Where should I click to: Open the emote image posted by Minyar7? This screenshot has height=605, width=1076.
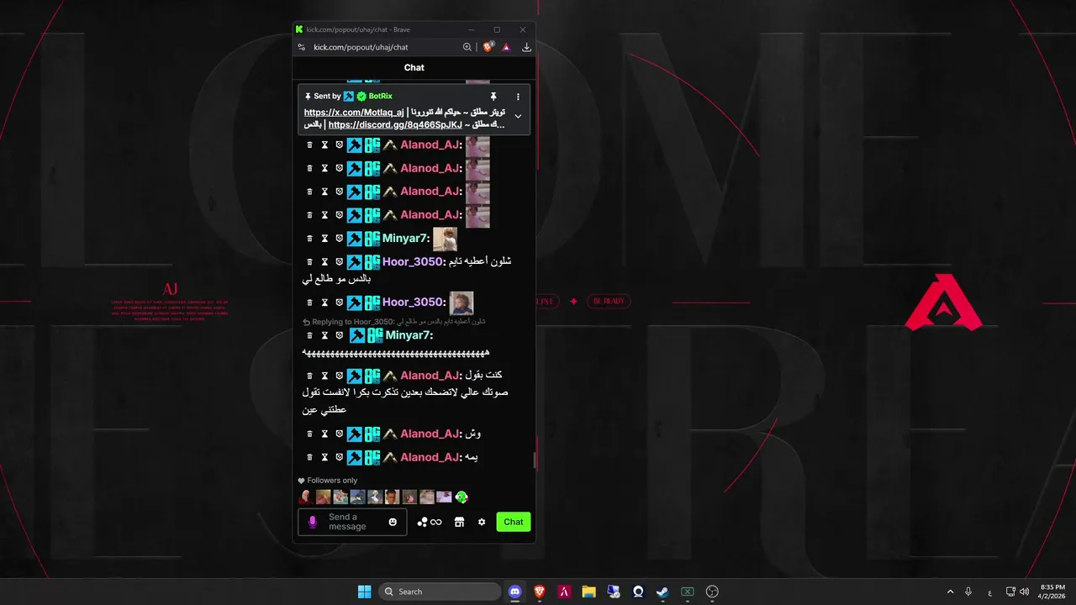tap(445, 239)
